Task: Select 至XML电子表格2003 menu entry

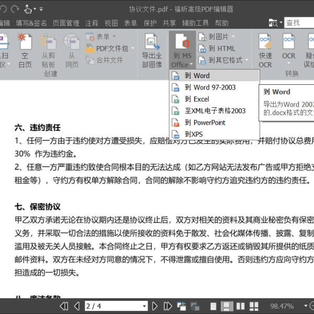Action: tap(215, 111)
